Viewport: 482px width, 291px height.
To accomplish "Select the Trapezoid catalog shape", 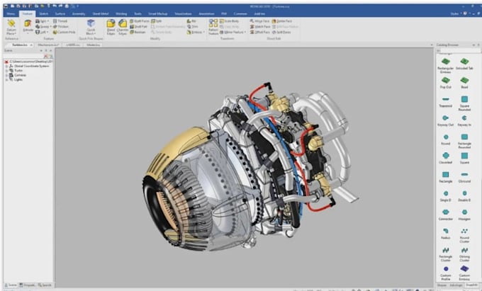I will pos(445,102).
